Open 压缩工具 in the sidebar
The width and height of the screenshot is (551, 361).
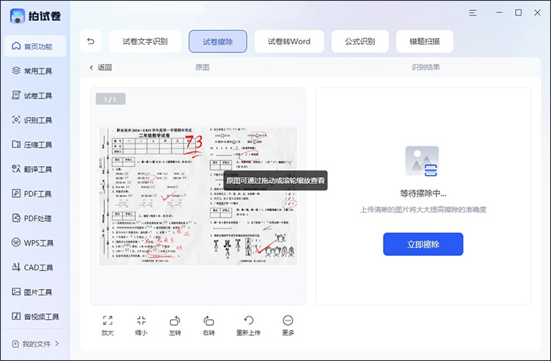coord(32,144)
